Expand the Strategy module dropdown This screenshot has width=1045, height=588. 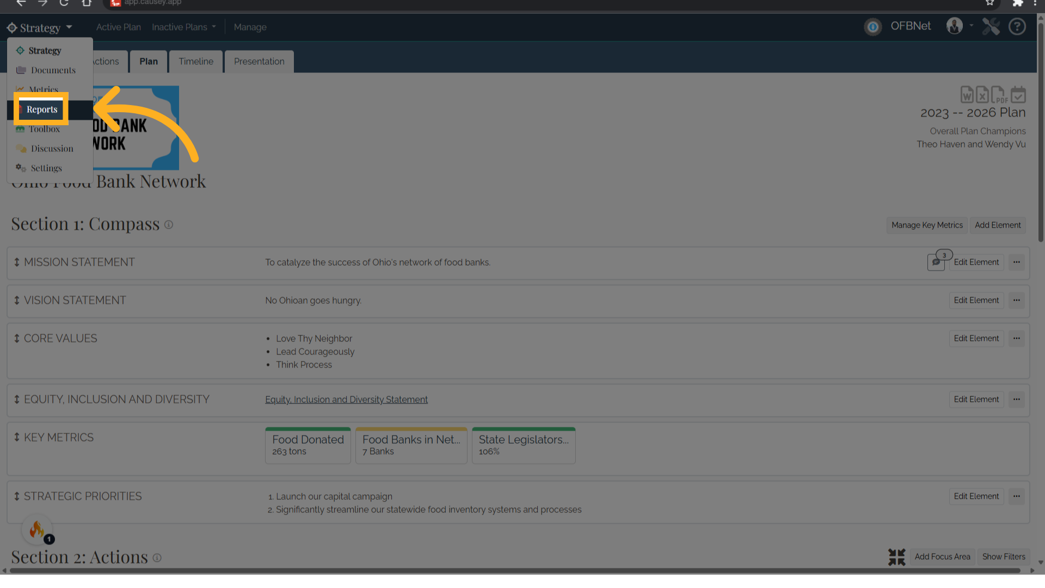coord(39,27)
